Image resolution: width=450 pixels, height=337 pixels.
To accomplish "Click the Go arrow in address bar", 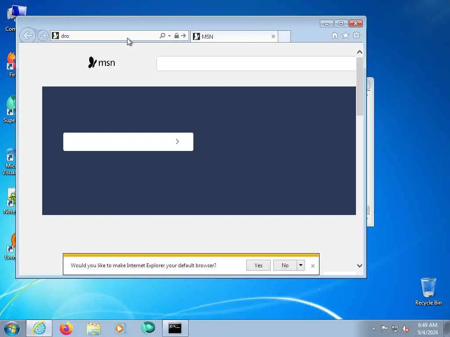I will tap(184, 36).
